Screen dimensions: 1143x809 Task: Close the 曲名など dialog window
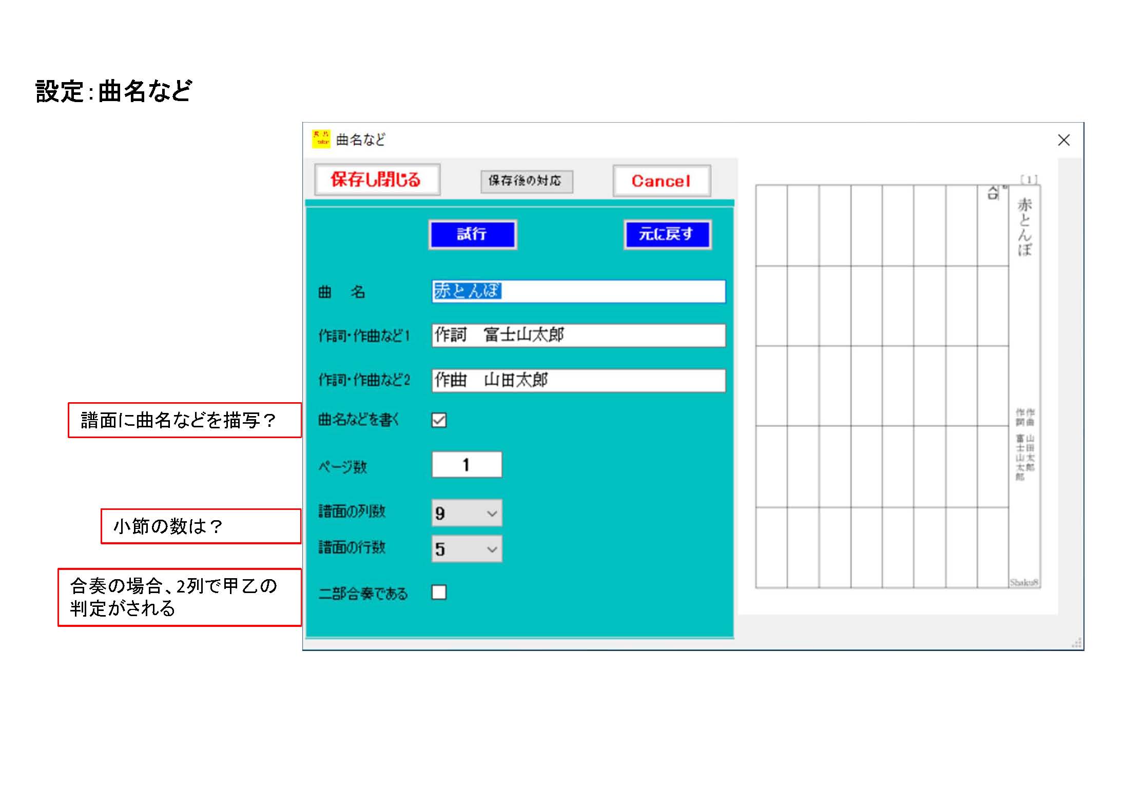1063,140
